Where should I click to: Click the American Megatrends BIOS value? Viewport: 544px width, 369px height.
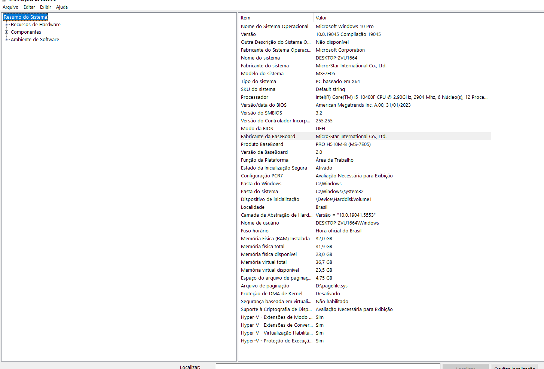363,105
